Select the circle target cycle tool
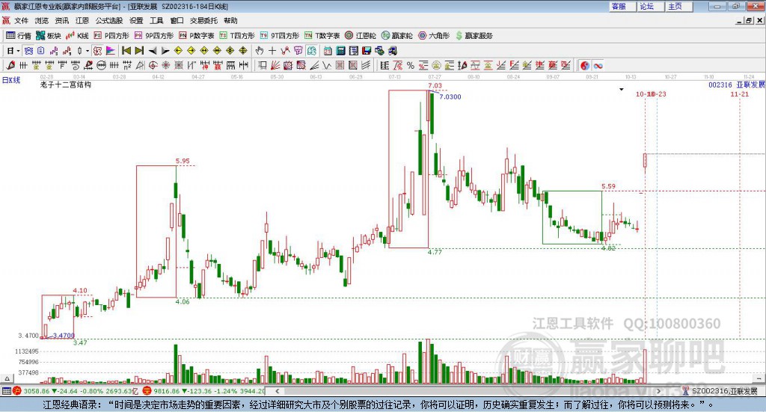766x412 pixels. tap(153, 65)
